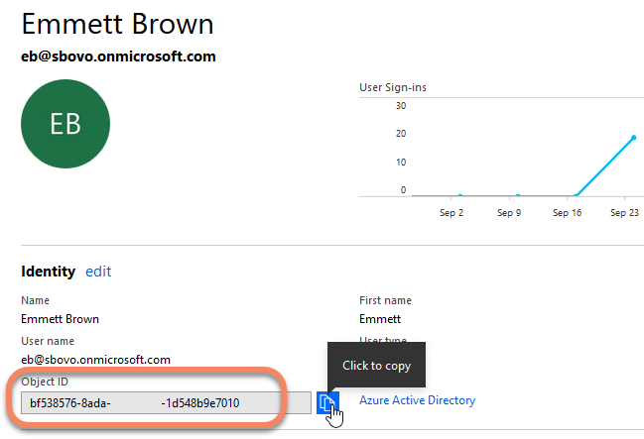This screenshot has height=439, width=644.
Task: Click the Identity section heading
Action: pos(48,271)
